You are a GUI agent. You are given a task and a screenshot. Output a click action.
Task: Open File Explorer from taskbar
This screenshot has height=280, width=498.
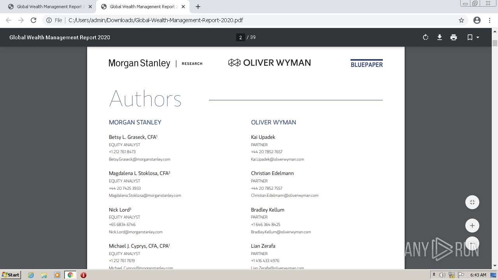click(x=44, y=275)
